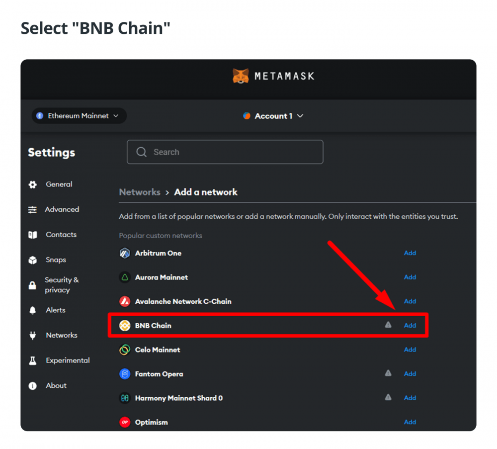Click the Optimism red OP icon
The width and height of the screenshot is (497, 449).
125,422
